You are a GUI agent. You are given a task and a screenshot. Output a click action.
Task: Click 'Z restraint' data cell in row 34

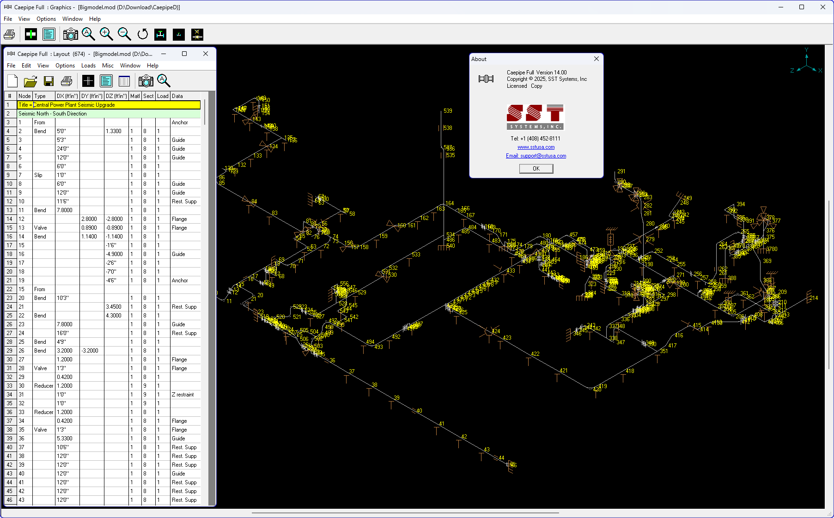coord(185,395)
